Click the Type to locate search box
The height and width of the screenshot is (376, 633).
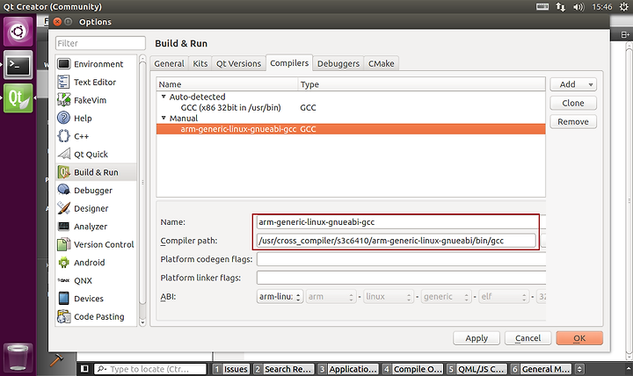150,369
